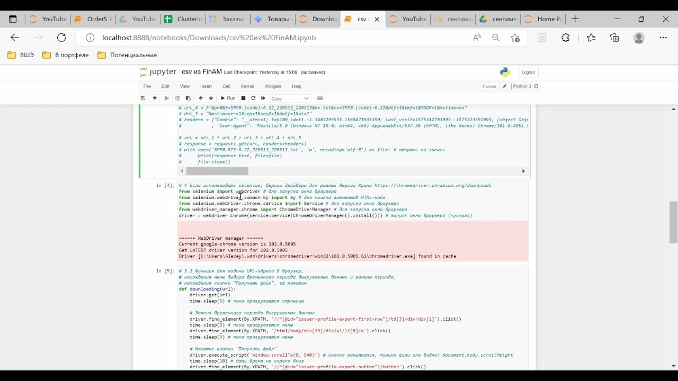This screenshot has width=678, height=381.
Task: Copy selected cells in the Jupyter toolbar
Action: 177,98
